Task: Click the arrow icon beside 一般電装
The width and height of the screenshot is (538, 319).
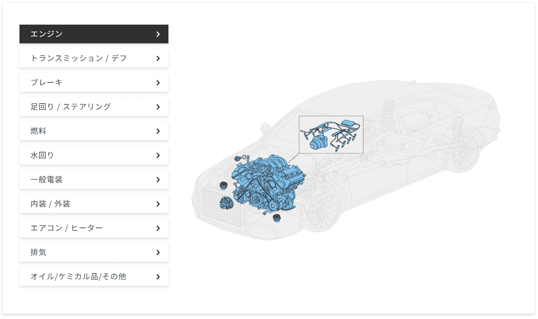Action: pyautogui.click(x=158, y=180)
